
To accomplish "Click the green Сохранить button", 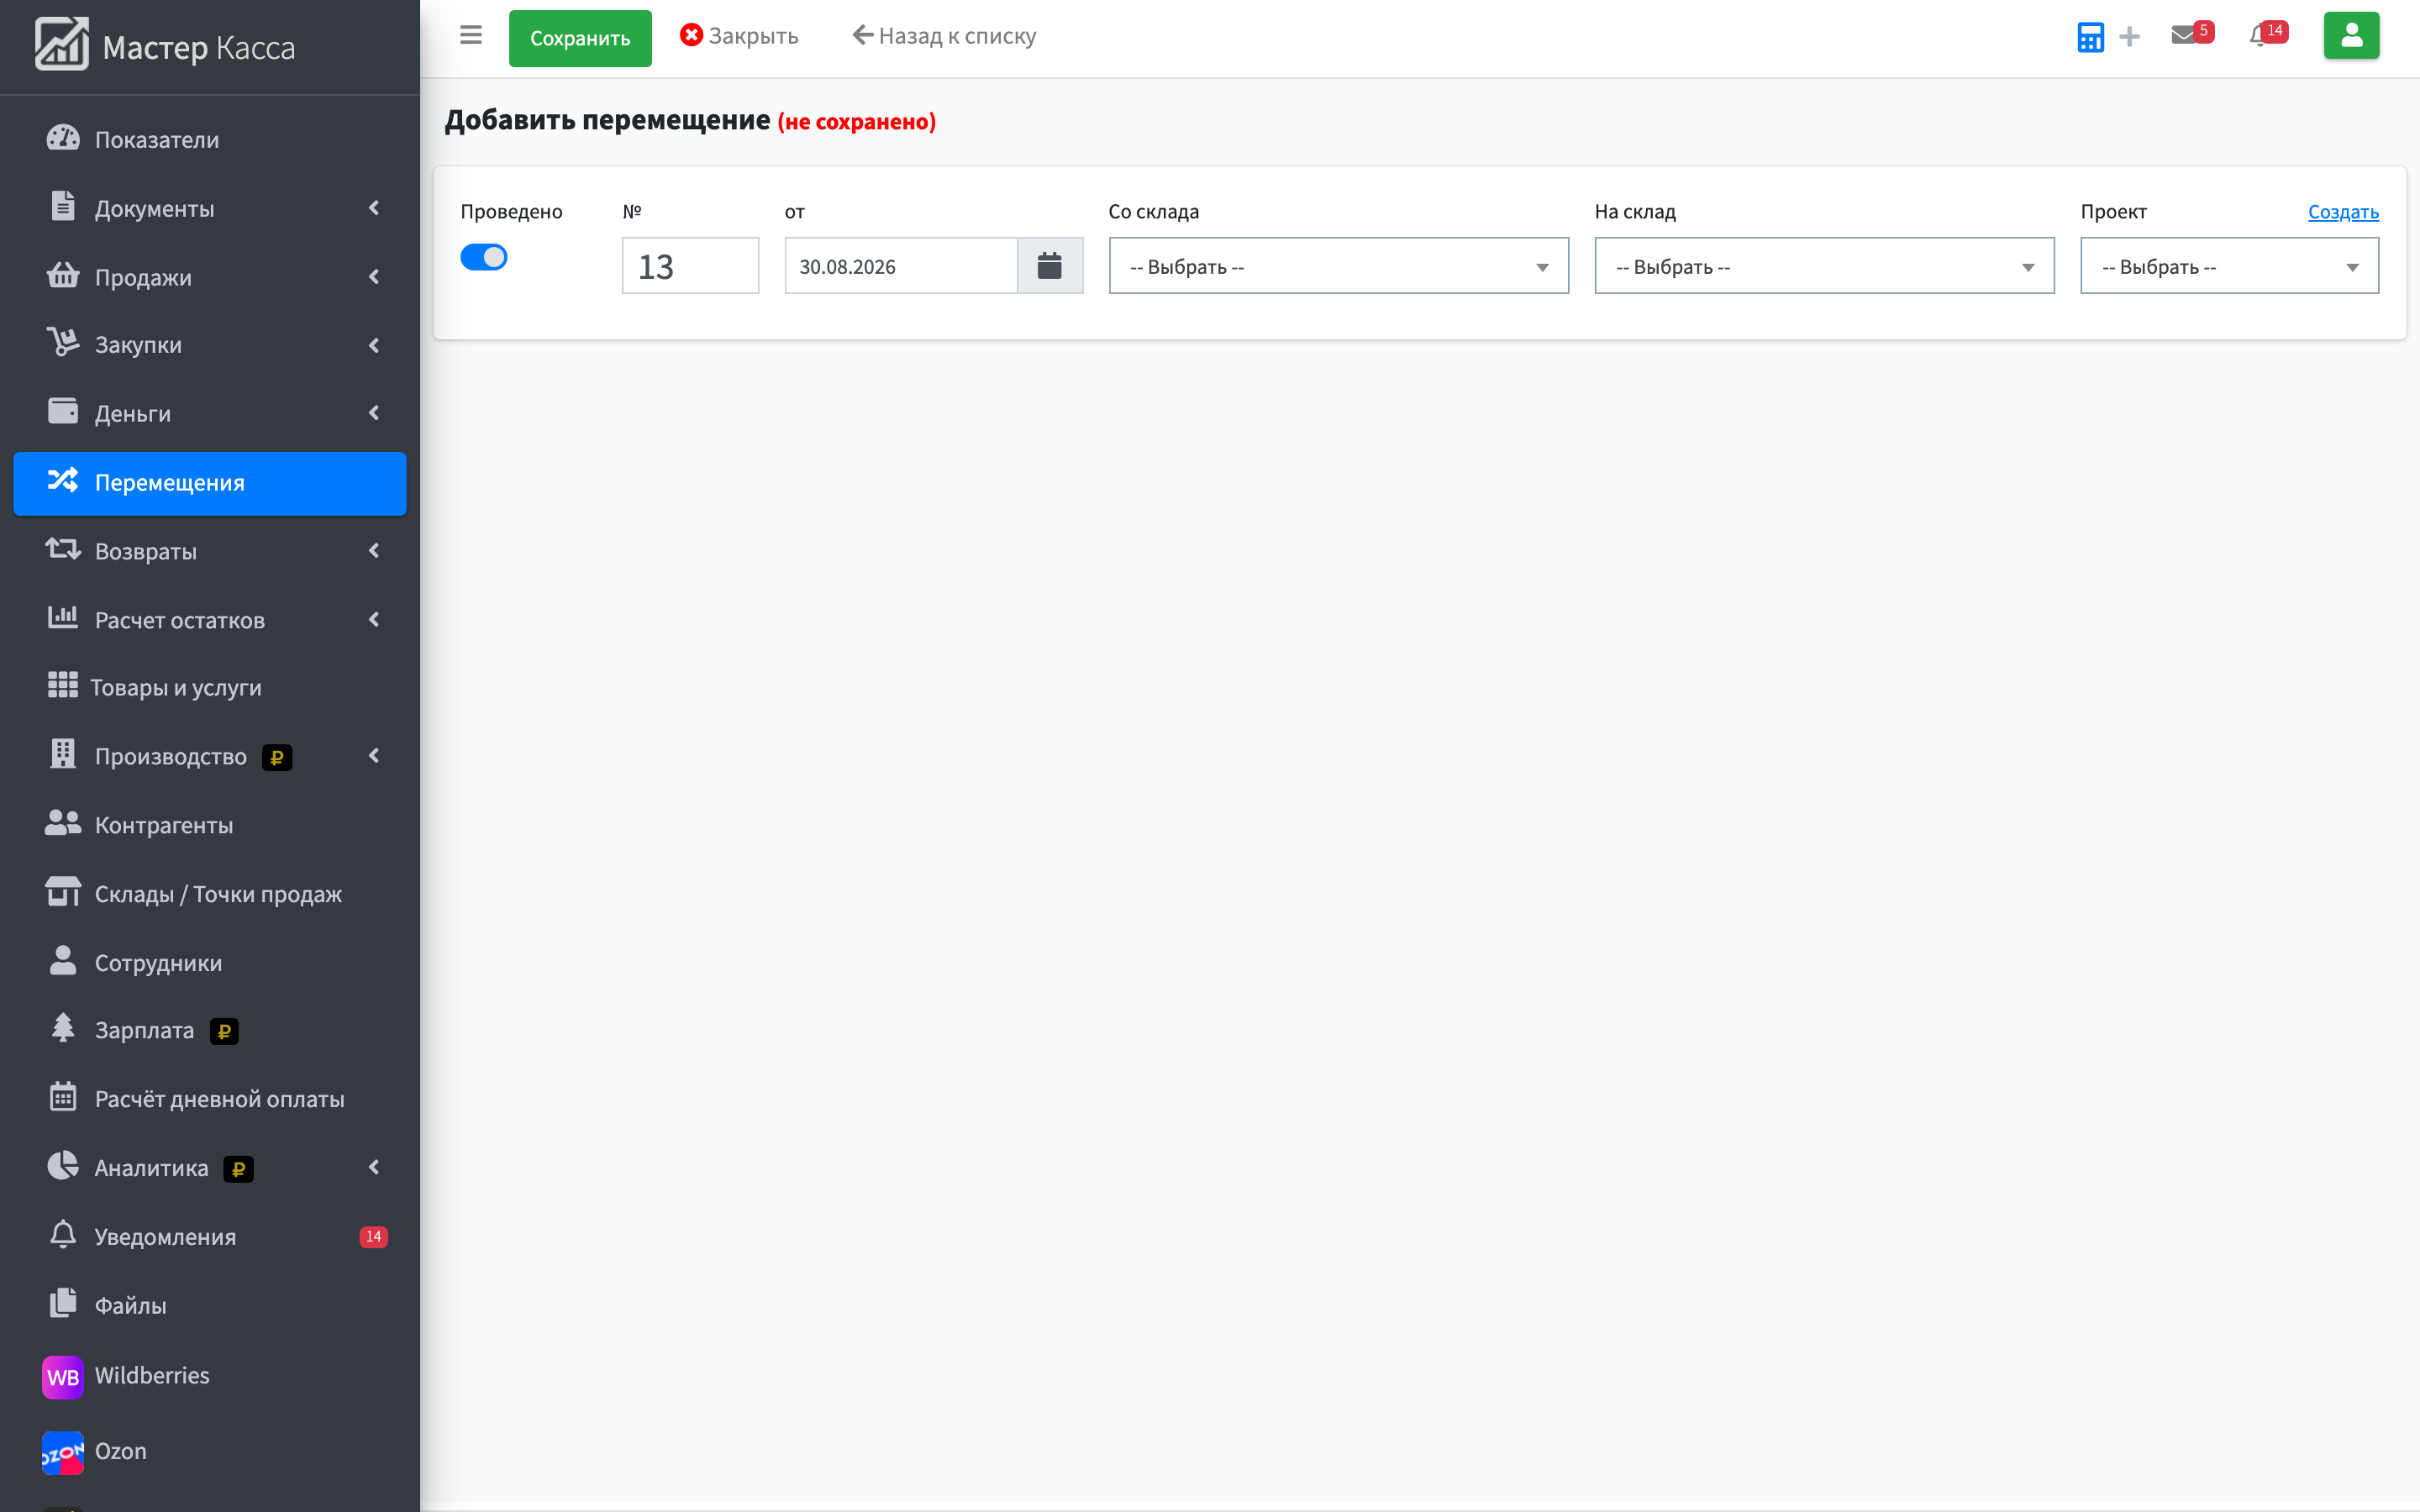I will [580, 38].
